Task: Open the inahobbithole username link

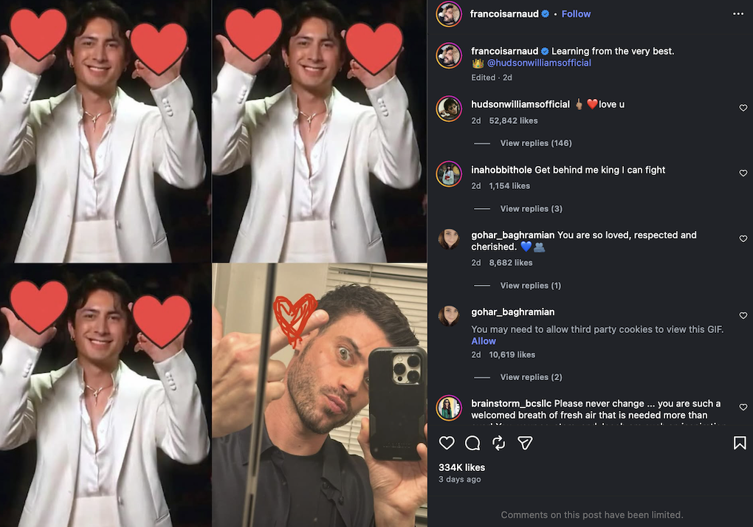Action: 501,170
